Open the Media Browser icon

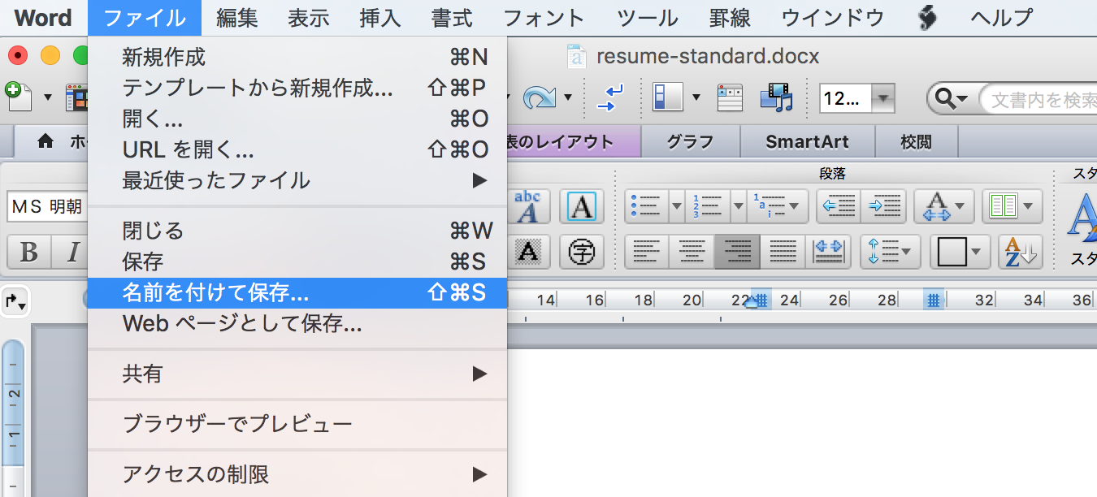776,97
